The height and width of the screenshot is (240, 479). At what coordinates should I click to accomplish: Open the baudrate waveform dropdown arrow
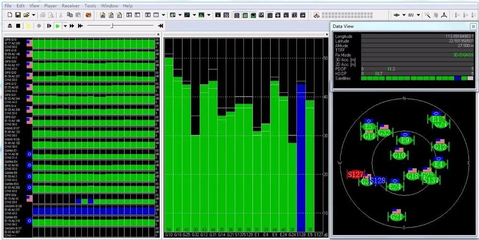coord(418,15)
